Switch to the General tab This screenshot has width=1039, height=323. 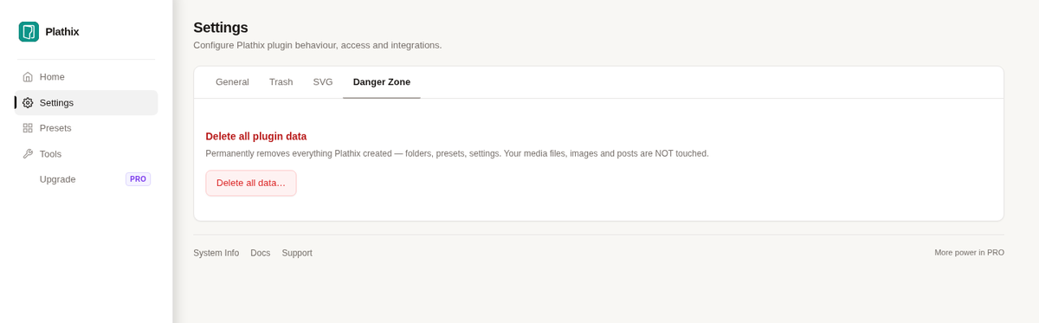click(232, 82)
